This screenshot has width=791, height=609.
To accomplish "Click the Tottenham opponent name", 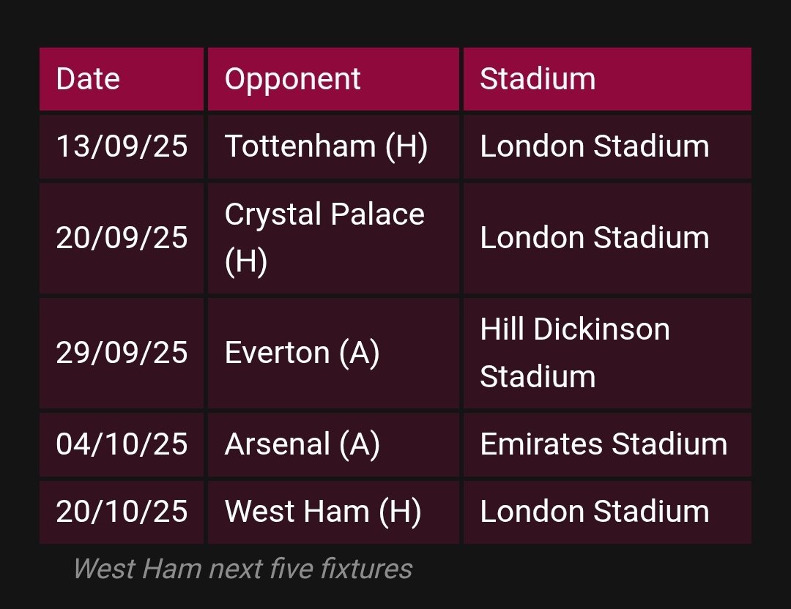I will 300,146.
